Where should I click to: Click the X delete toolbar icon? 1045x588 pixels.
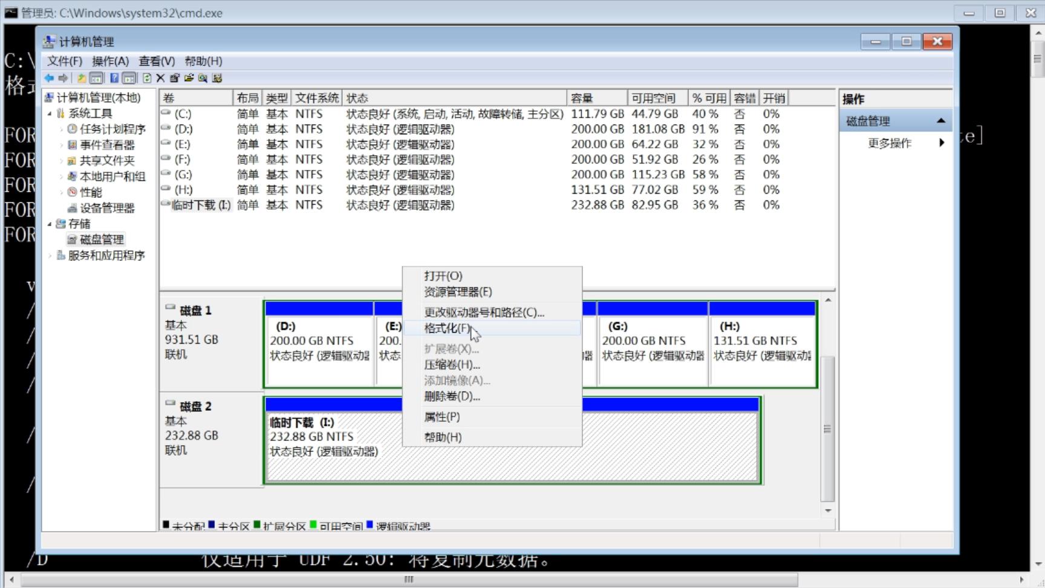pyautogui.click(x=160, y=77)
